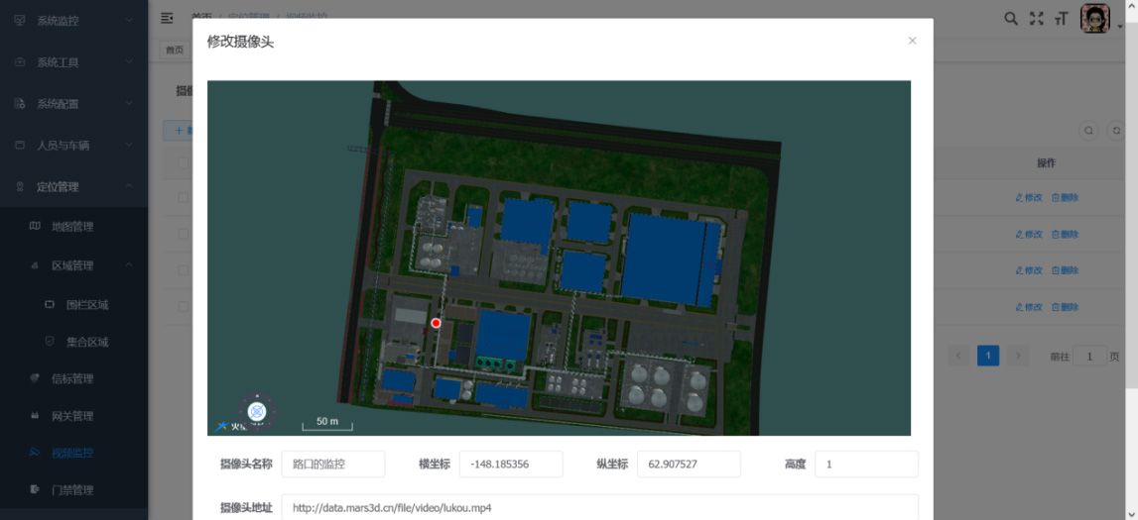Expand the 系统工具 sidebar menu
The height and width of the screenshot is (520, 1138).
click(x=73, y=62)
